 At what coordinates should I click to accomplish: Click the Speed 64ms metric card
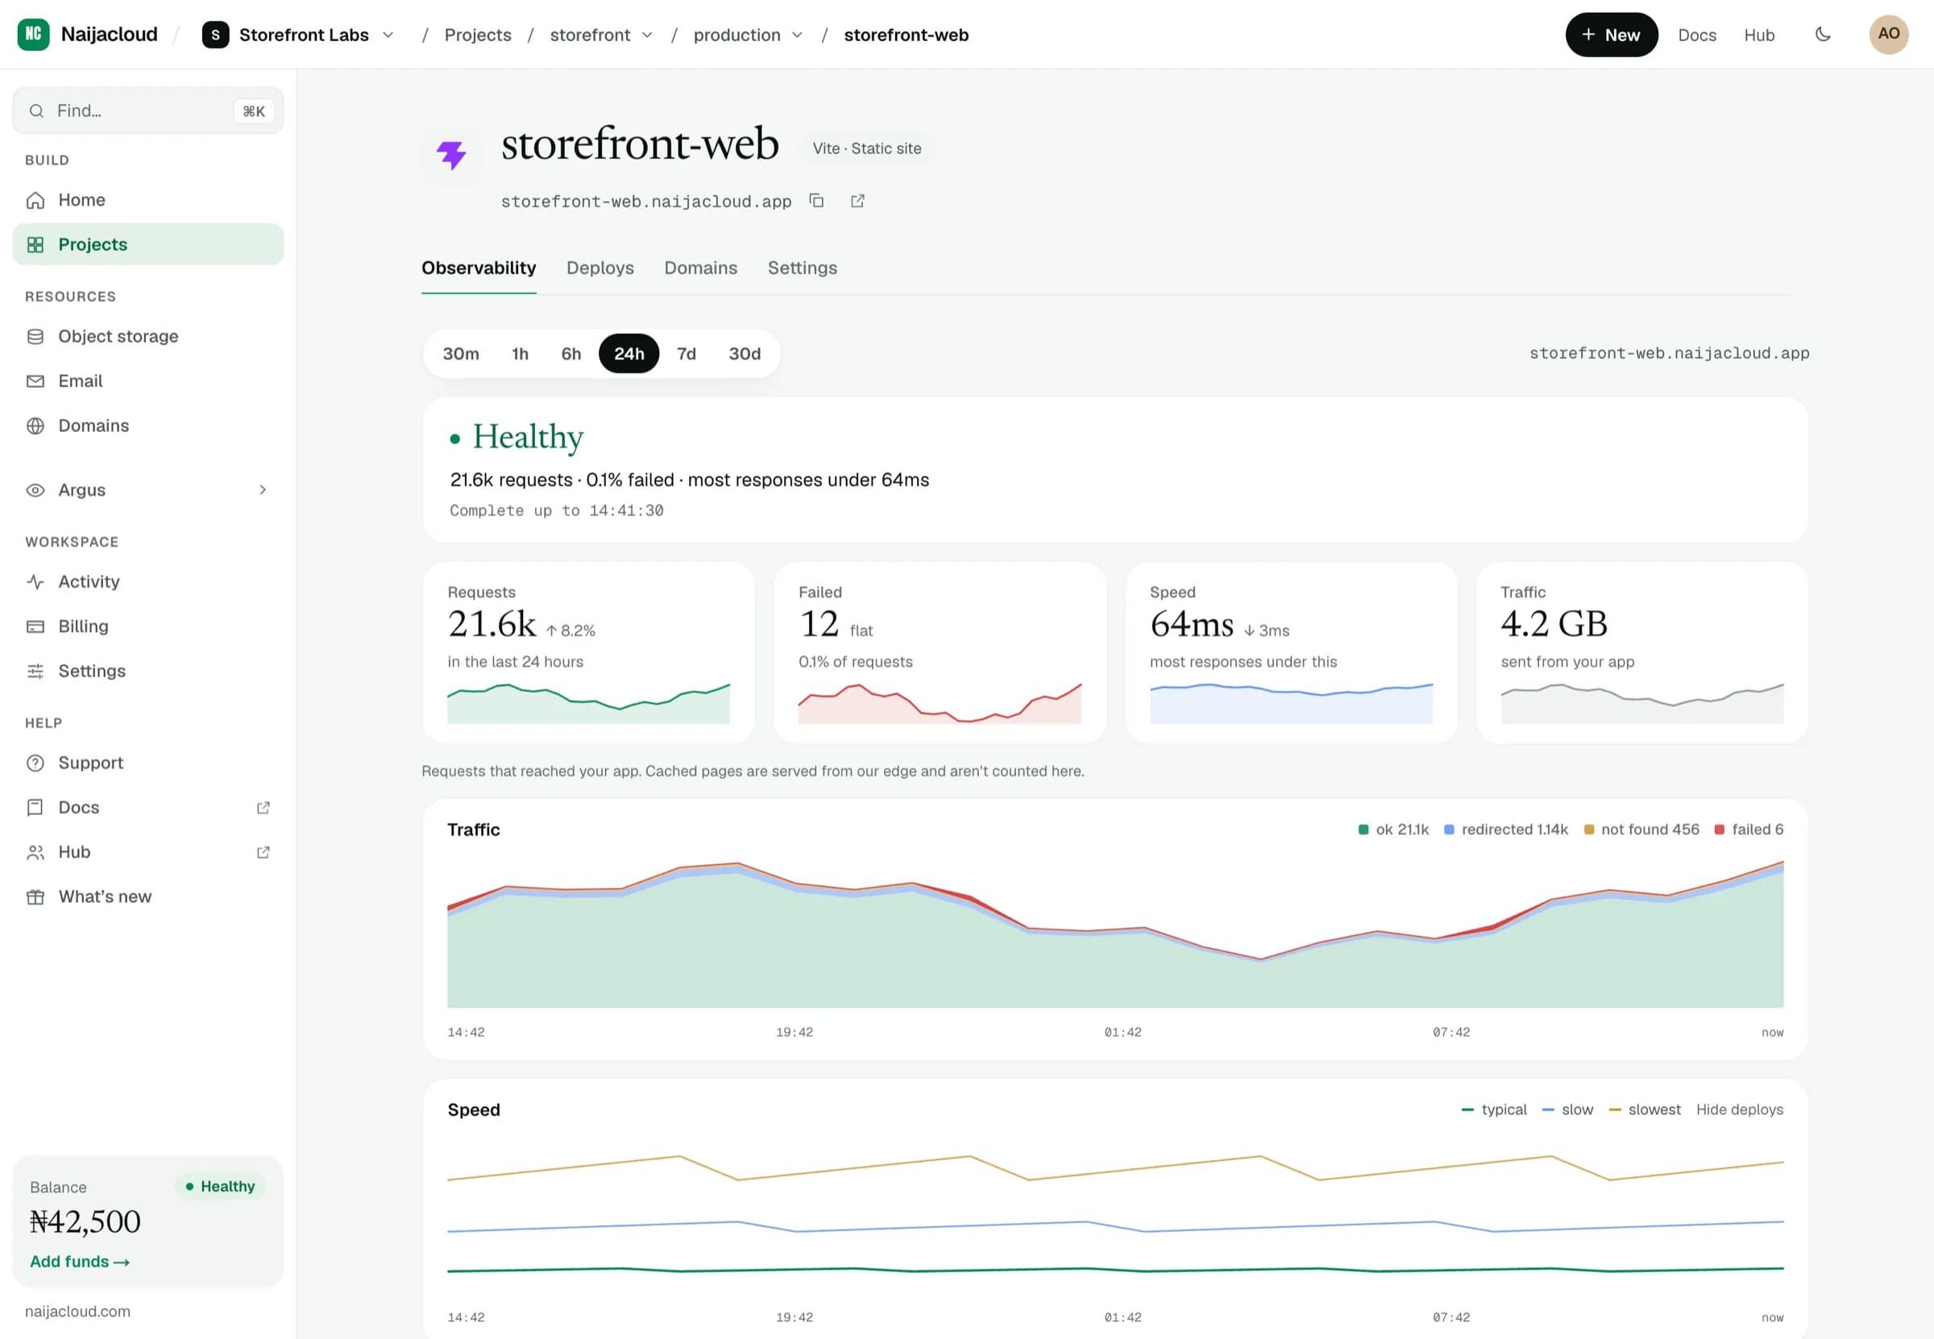point(1291,653)
